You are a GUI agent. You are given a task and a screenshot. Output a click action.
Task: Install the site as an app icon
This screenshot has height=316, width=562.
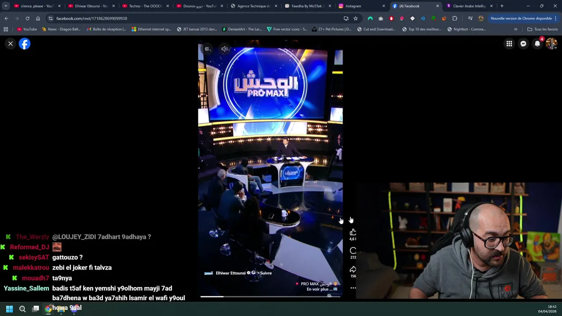pos(346,18)
